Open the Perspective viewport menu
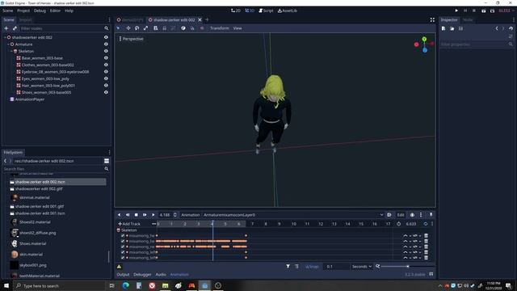This screenshot has height=291, width=517. (131, 39)
